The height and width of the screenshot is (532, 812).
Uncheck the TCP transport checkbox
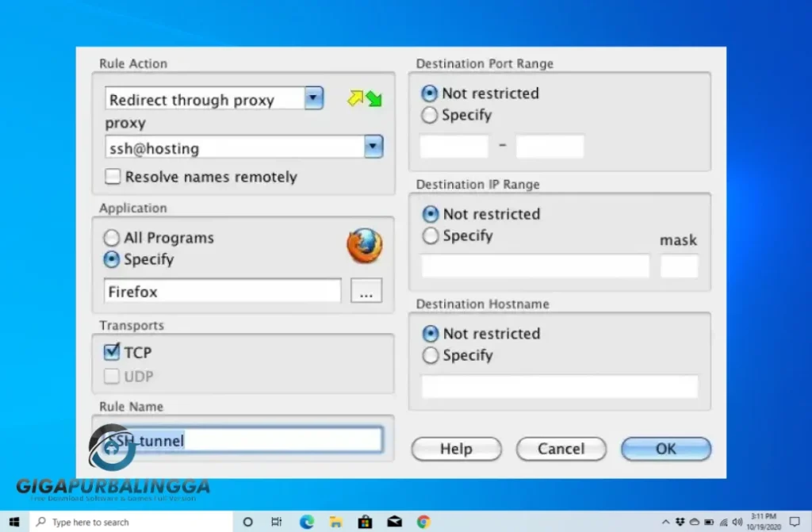[111, 351]
